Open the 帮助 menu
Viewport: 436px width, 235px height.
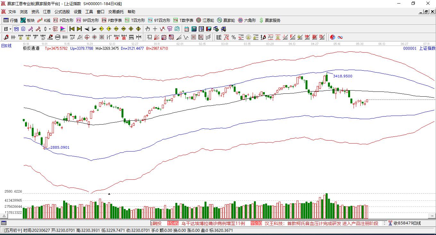[131, 12]
